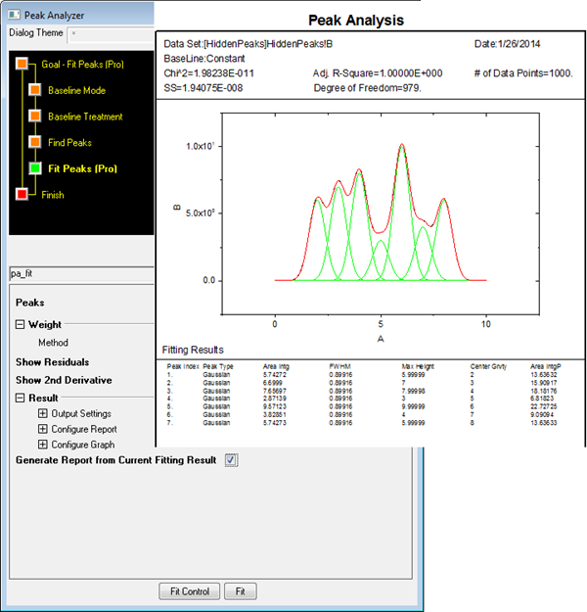Screen dimensions: 587x612
Task: Toggle Generate Report from Current Fitting Result checkbox
Action: [231, 459]
